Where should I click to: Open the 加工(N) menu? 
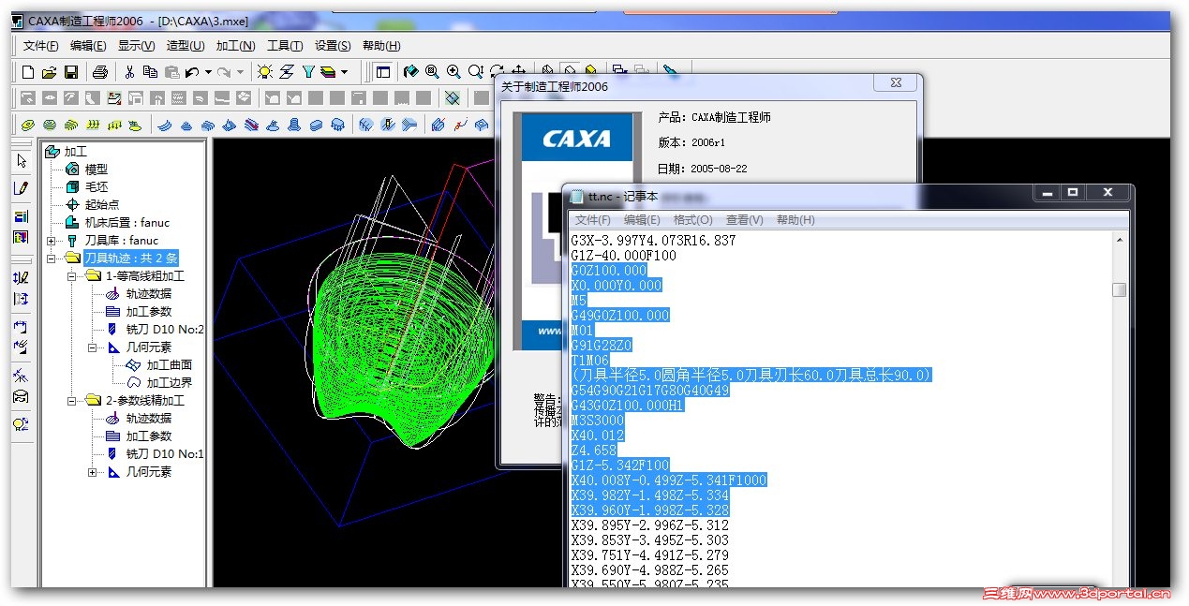[235, 46]
